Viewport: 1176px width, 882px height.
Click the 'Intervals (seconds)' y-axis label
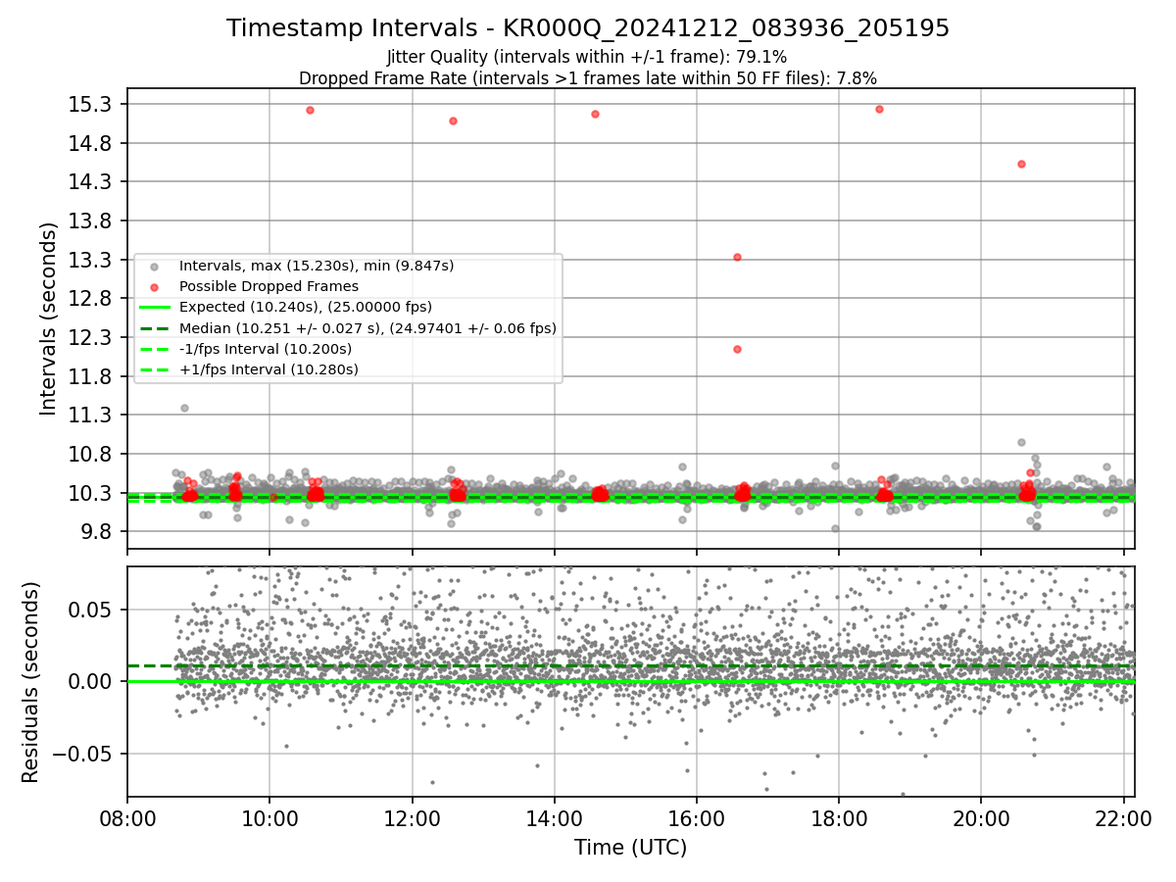pyautogui.click(x=48, y=318)
